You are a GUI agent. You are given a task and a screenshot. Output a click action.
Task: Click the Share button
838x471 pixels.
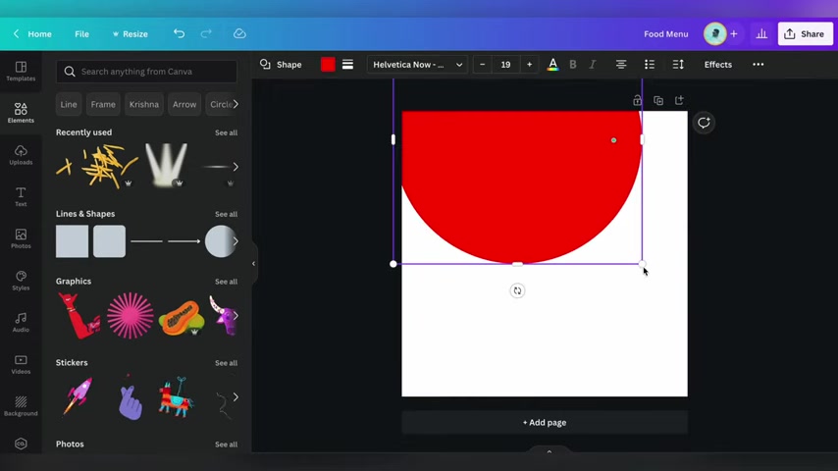pyautogui.click(x=805, y=33)
